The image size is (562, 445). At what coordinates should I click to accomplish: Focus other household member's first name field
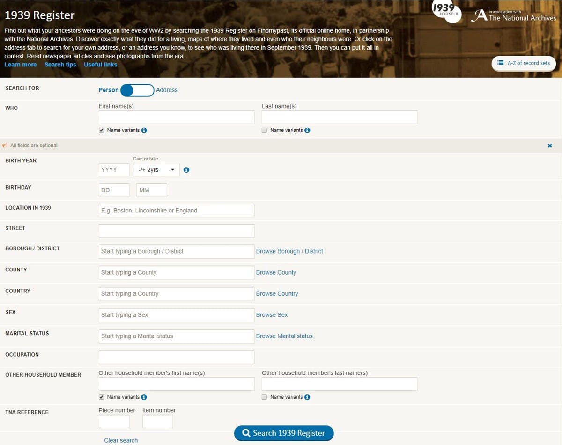click(177, 384)
